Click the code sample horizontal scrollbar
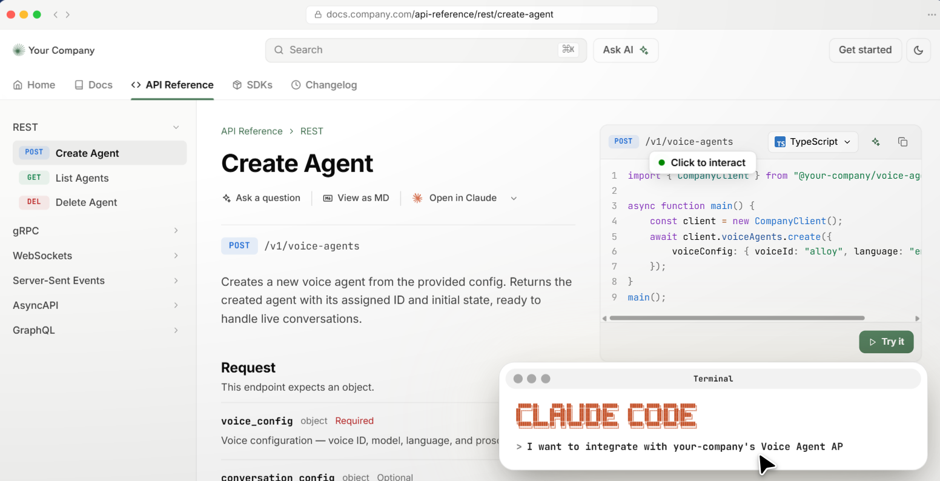940x481 pixels. [736, 318]
